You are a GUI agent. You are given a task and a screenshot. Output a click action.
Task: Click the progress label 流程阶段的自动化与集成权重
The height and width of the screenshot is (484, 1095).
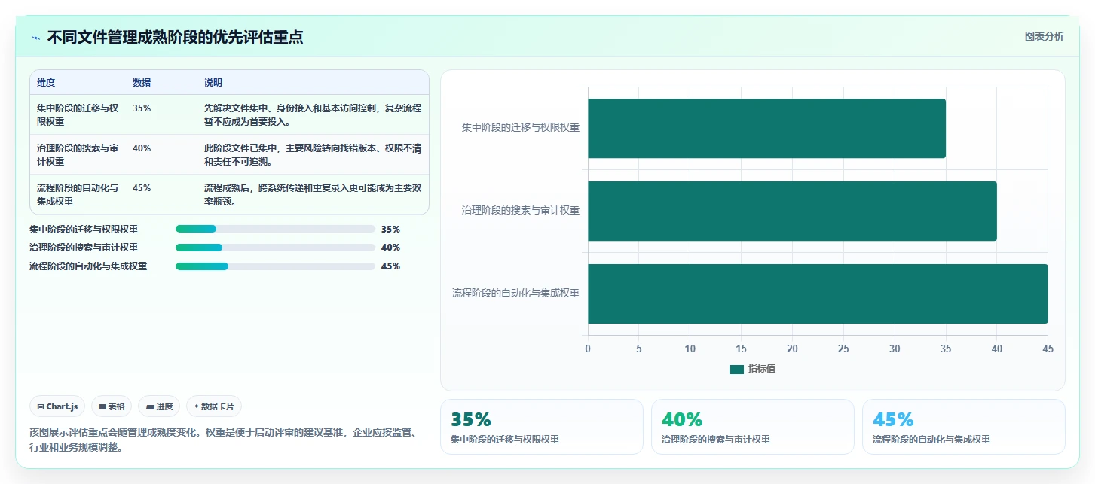click(x=88, y=266)
